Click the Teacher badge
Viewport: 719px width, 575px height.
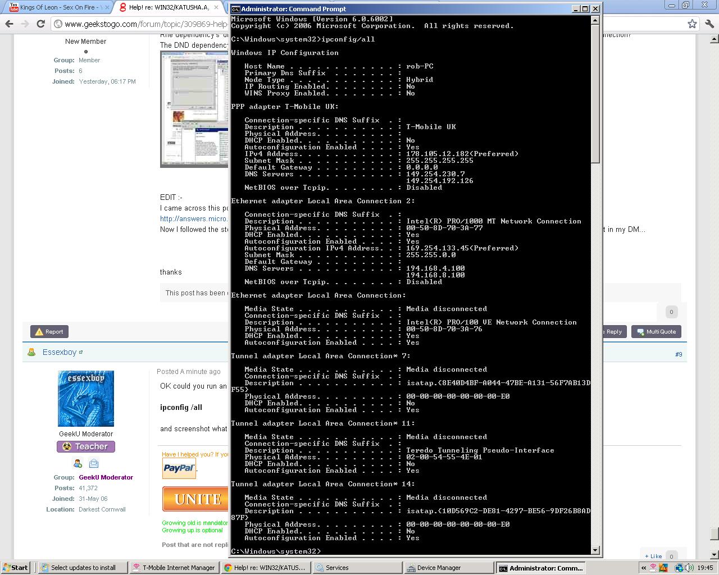click(86, 446)
